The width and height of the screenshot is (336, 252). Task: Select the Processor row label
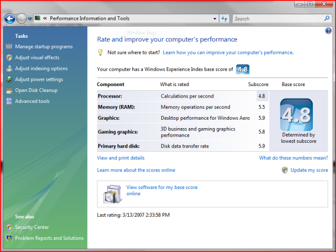(110, 96)
